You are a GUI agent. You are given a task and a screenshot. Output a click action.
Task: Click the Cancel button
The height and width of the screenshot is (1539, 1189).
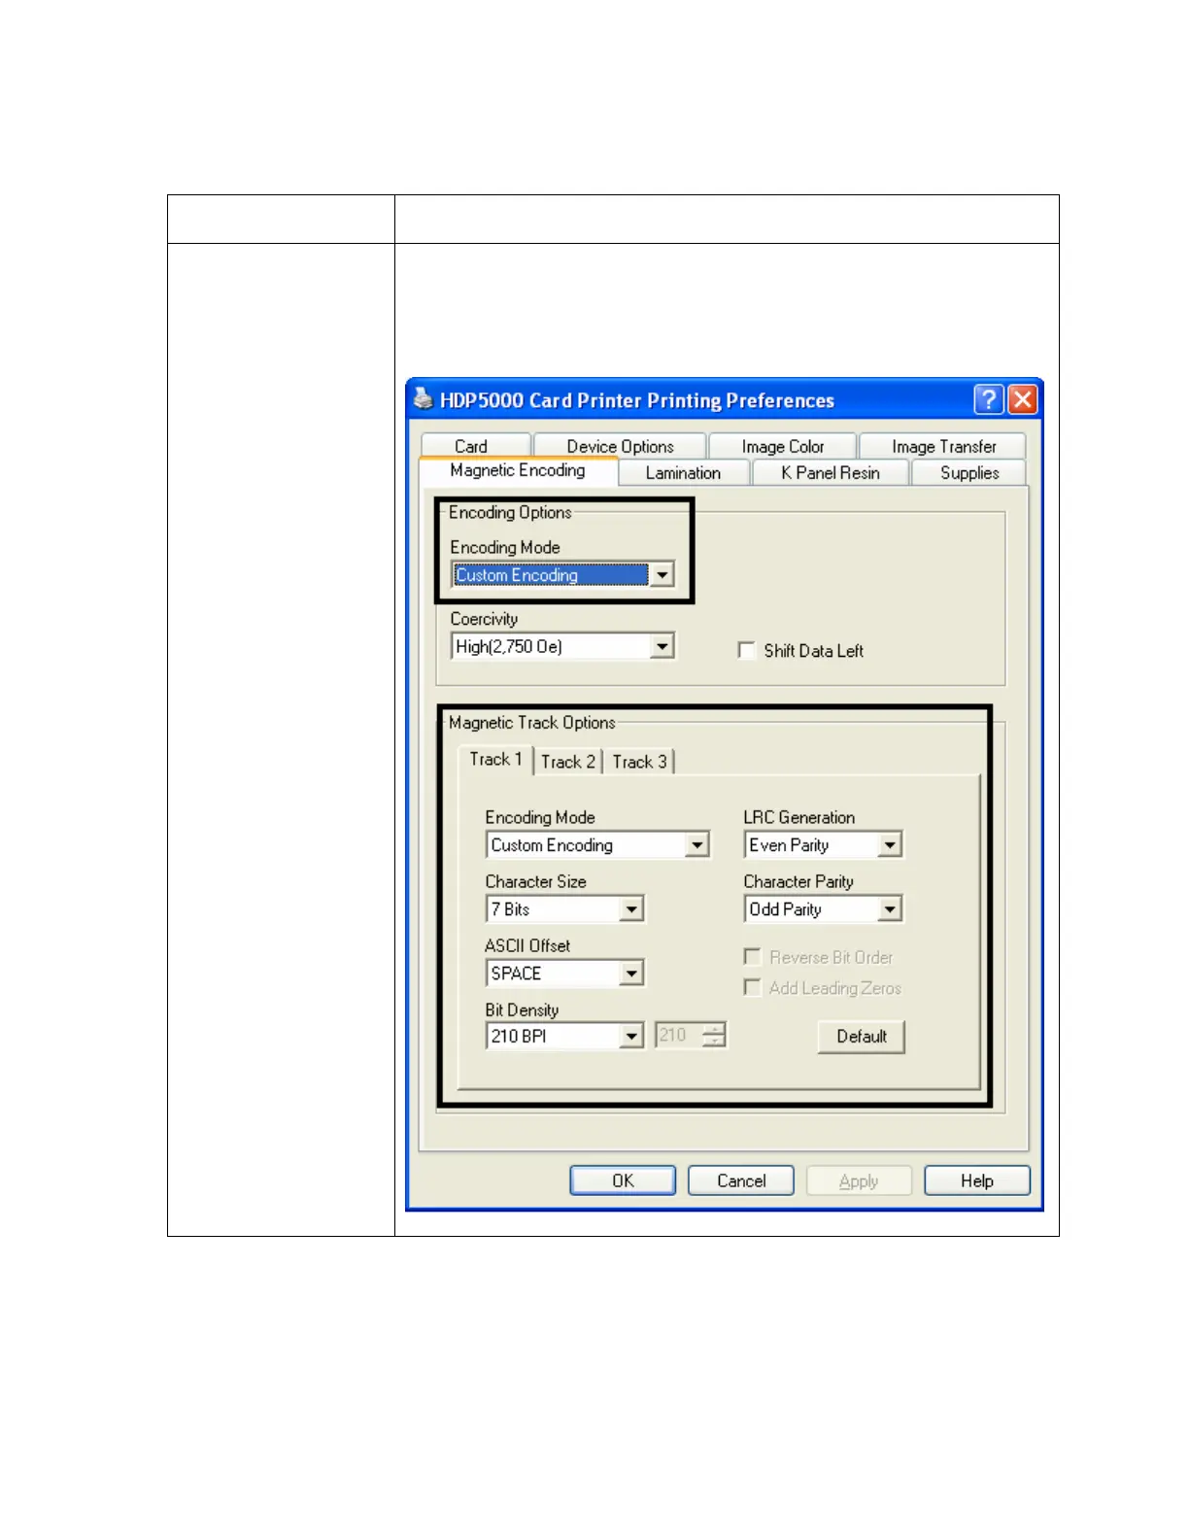(741, 1180)
